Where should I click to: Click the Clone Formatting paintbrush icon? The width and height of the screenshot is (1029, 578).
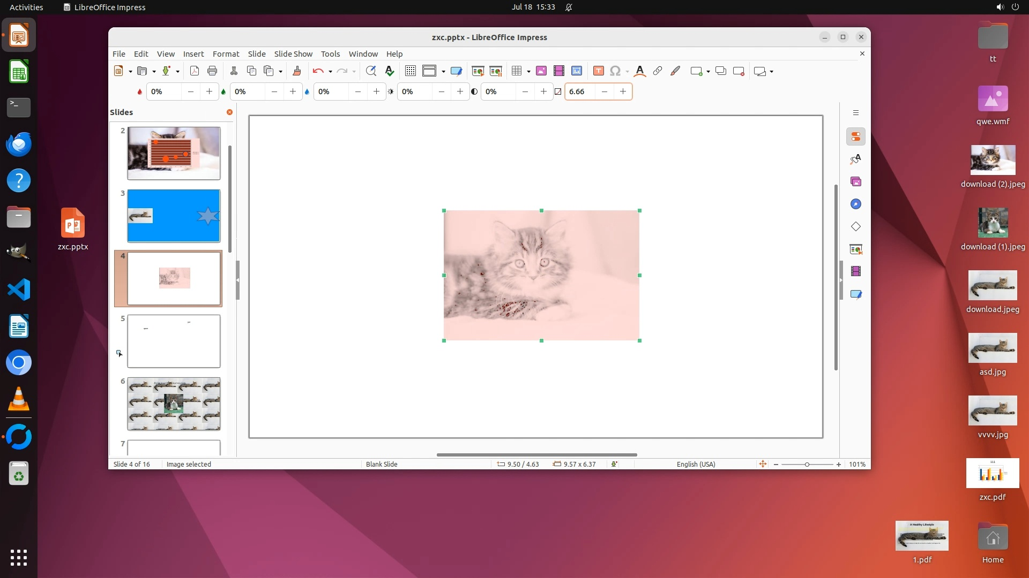(x=296, y=71)
